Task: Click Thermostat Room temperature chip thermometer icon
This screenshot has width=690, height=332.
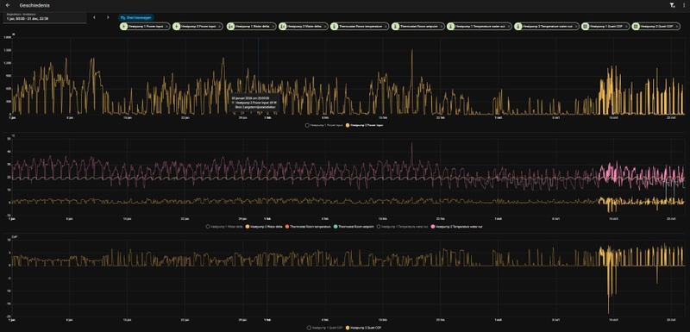Action: click(335, 27)
